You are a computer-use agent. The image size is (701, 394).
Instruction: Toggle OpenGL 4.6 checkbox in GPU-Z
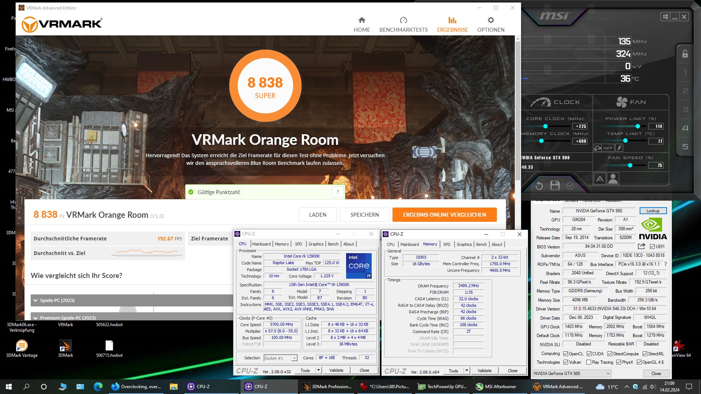(639, 362)
